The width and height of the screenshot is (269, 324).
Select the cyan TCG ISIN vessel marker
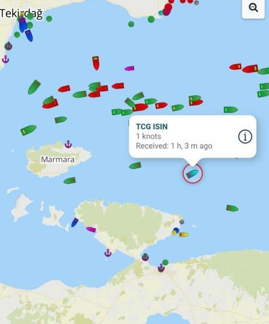tap(192, 174)
